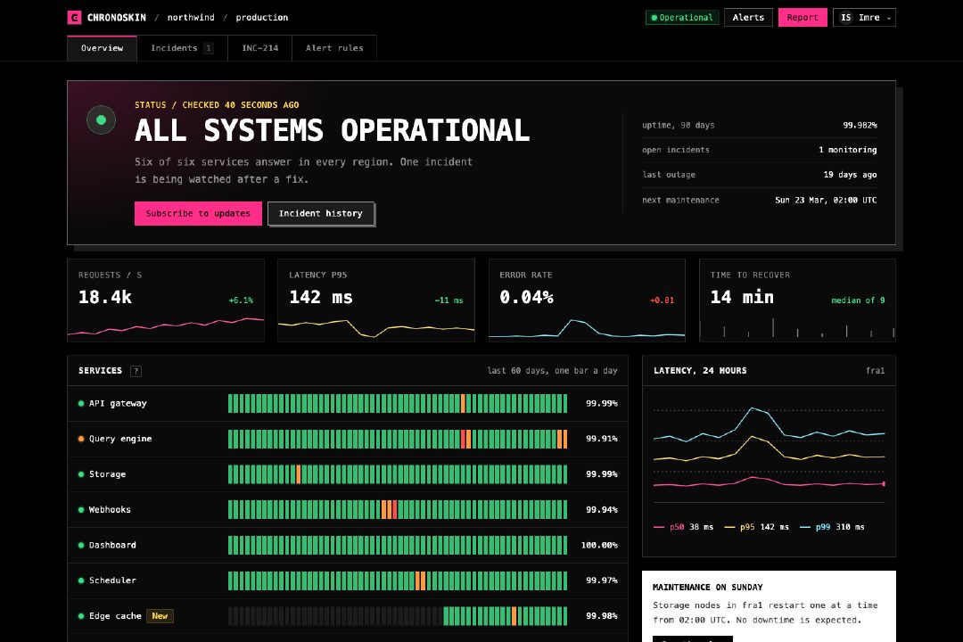Go to the Alert rules tab
The height and width of the screenshot is (642, 963).
click(334, 48)
